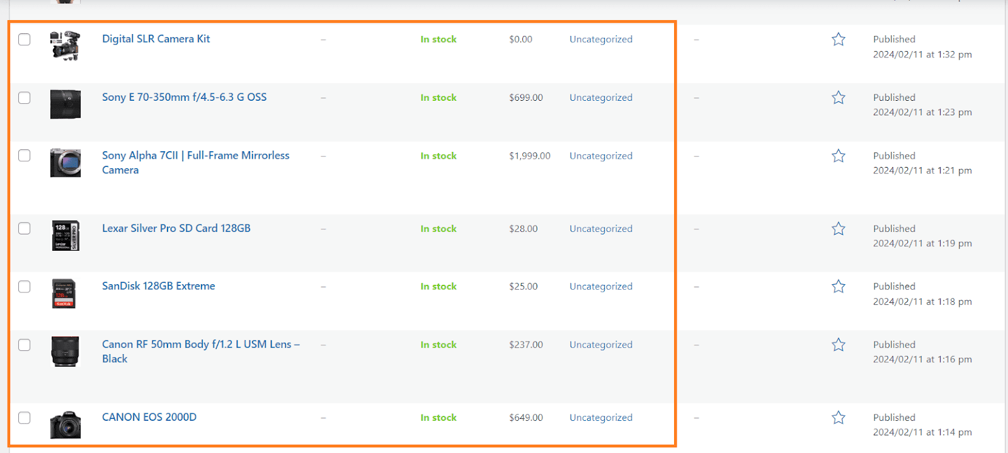Open Uncategorized category in Digital SLR Kit row
Viewport: 1008px width, 453px height.
click(x=600, y=39)
